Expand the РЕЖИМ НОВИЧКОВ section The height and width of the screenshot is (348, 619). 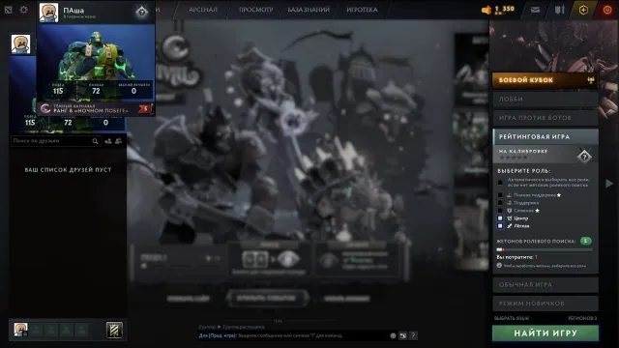[x=545, y=304]
